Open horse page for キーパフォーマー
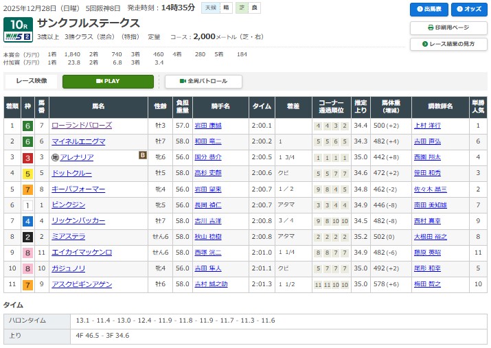This screenshot has height=348, width=491. point(78,189)
